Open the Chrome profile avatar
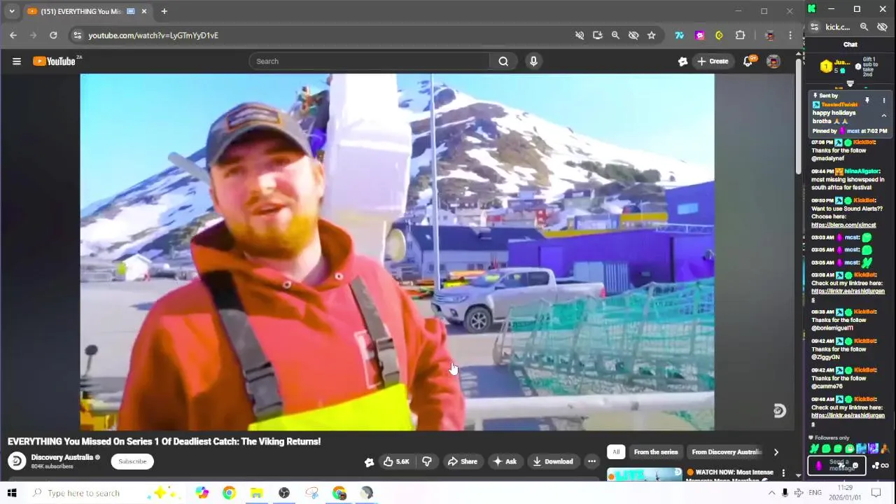This screenshot has height=504, width=896. [x=769, y=35]
